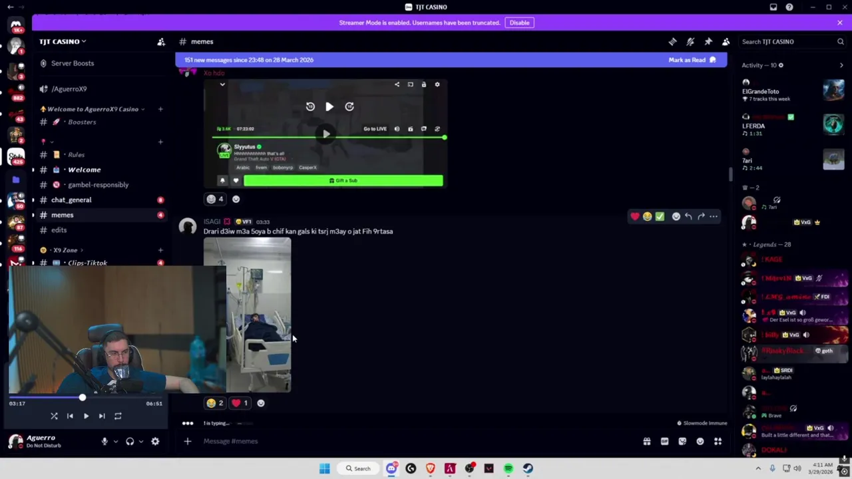Screen dimensions: 852x479
Task: Open the emoji picker in message bar
Action: [x=700, y=441]
